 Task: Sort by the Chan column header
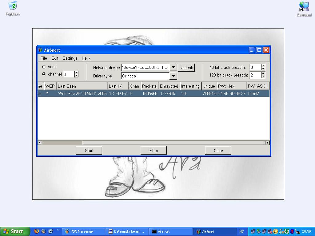click(x=135, y=86)
